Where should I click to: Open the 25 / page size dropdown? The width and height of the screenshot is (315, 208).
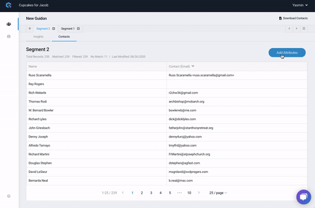pyautogui.click(x=218, y=193)
